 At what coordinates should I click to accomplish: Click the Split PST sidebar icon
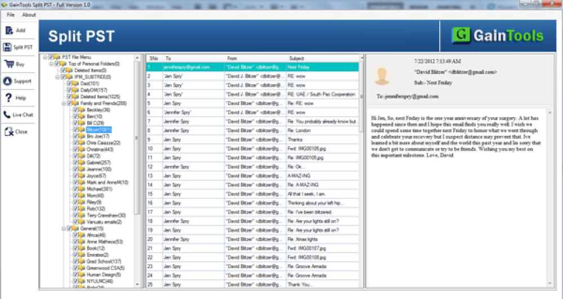(8, 47)
